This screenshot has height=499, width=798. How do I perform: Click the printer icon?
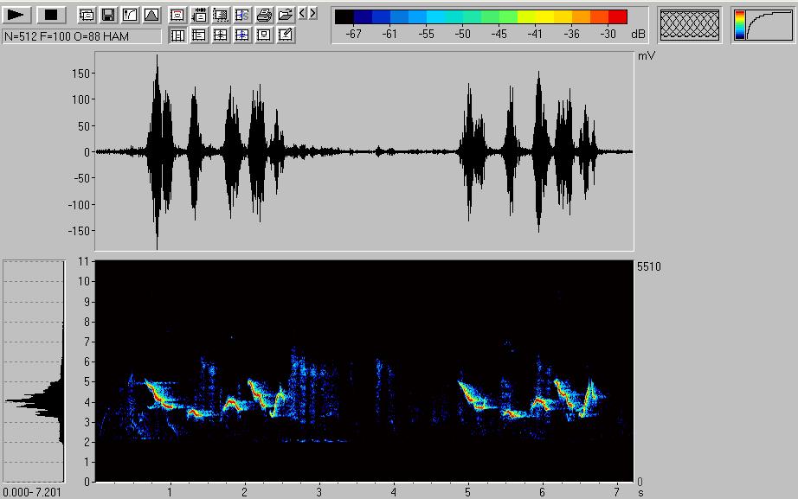tap(265, 15)
